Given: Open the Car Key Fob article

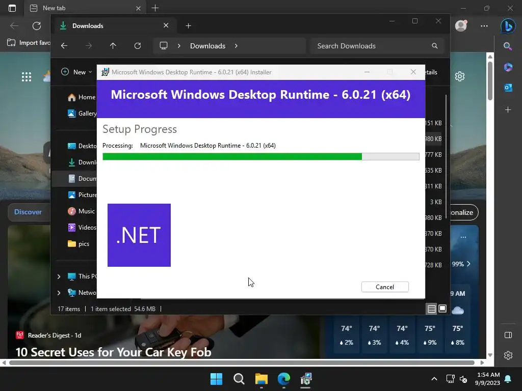Looking at the screenshot, I should (x=114, y=352).
